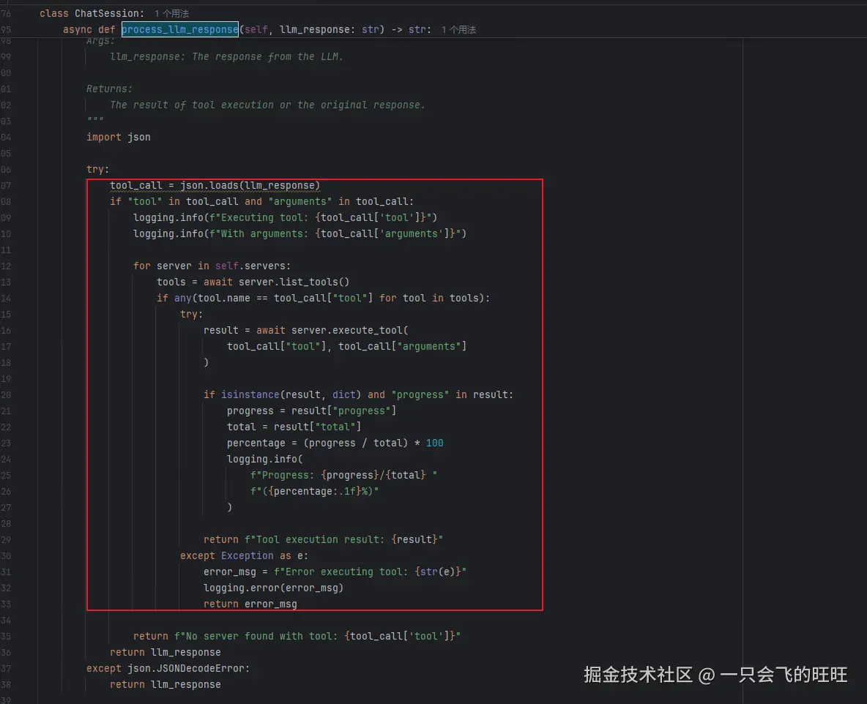Viewport: 867px width, 704px height.
Task: Click 'percentage = (progress / total)' expression
Action: (317, 443)
